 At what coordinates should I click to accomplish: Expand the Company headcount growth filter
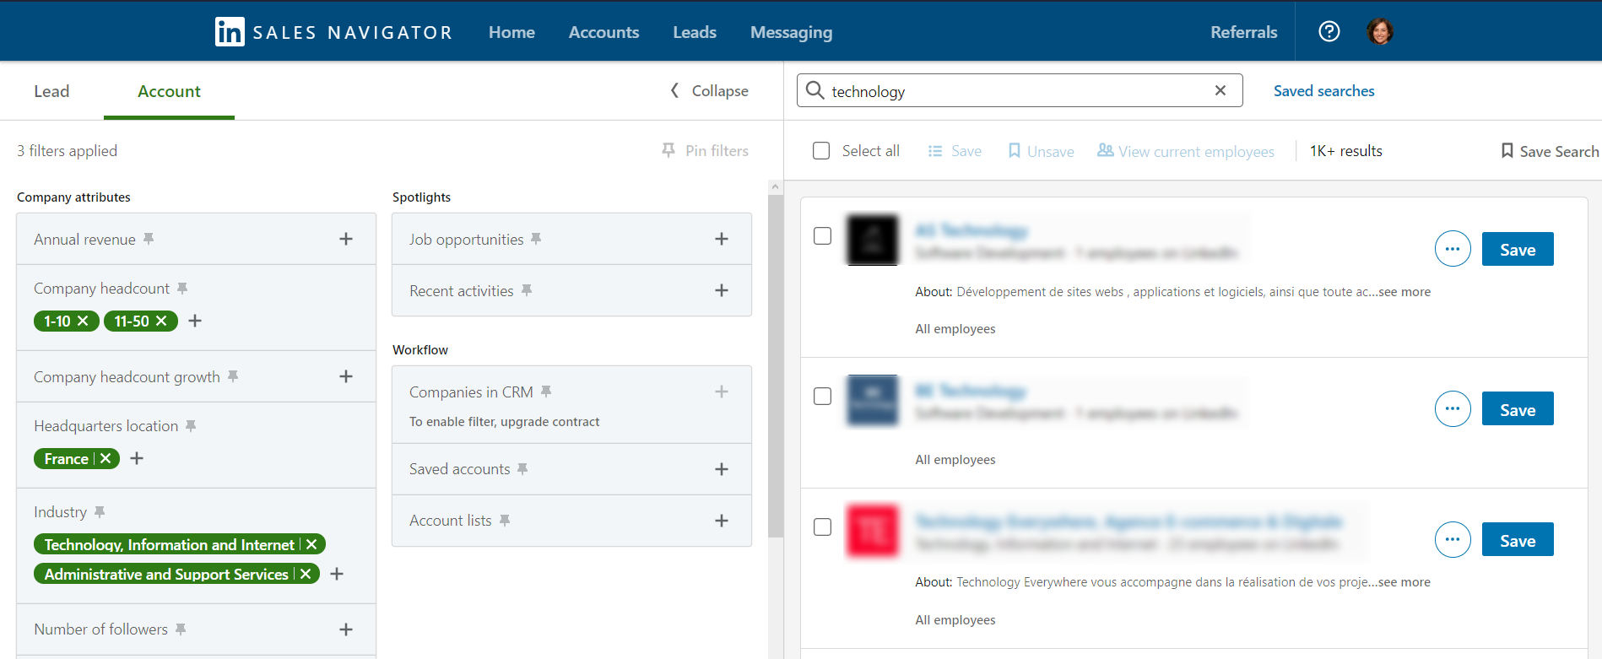[x=345, y=376]
